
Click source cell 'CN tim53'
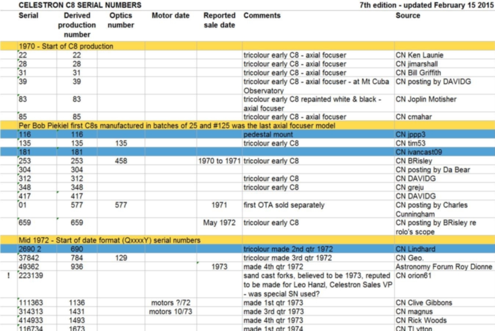coord(410,143)
